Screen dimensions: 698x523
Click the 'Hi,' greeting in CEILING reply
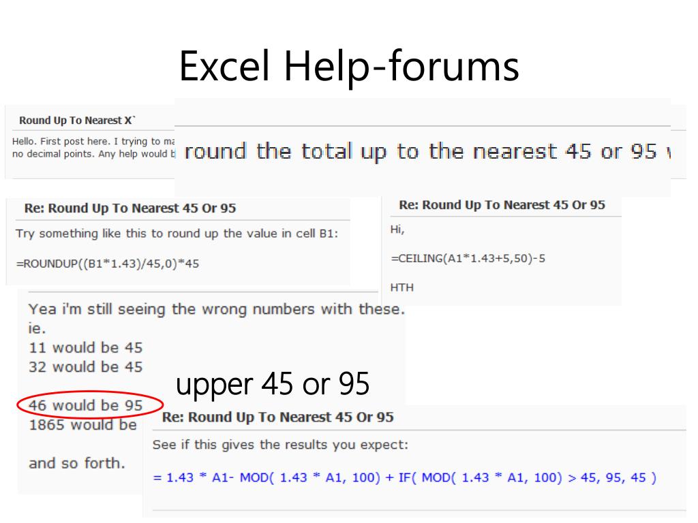(397, 229)
